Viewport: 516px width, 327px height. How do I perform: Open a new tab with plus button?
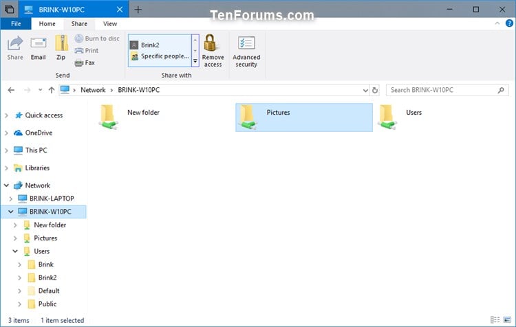[x=138, y=10]
